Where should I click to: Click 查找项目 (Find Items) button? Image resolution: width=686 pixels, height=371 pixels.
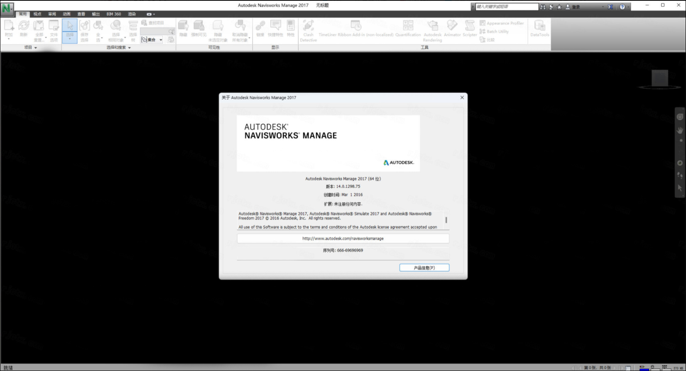[152, 23]
